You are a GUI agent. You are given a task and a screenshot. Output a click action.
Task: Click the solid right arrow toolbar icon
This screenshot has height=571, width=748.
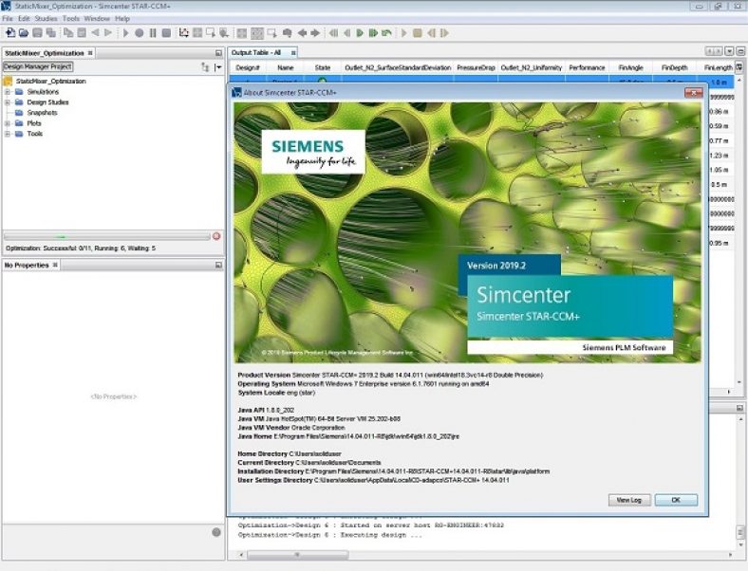click(x=315, y=33)
